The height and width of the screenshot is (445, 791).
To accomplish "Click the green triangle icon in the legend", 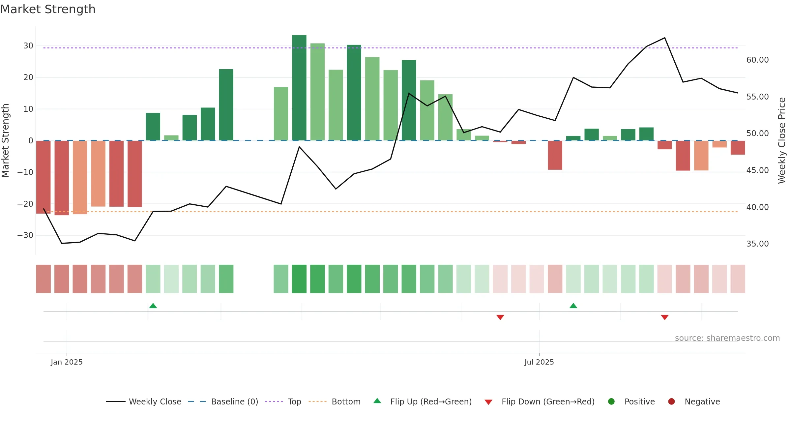I will point(377,401).
